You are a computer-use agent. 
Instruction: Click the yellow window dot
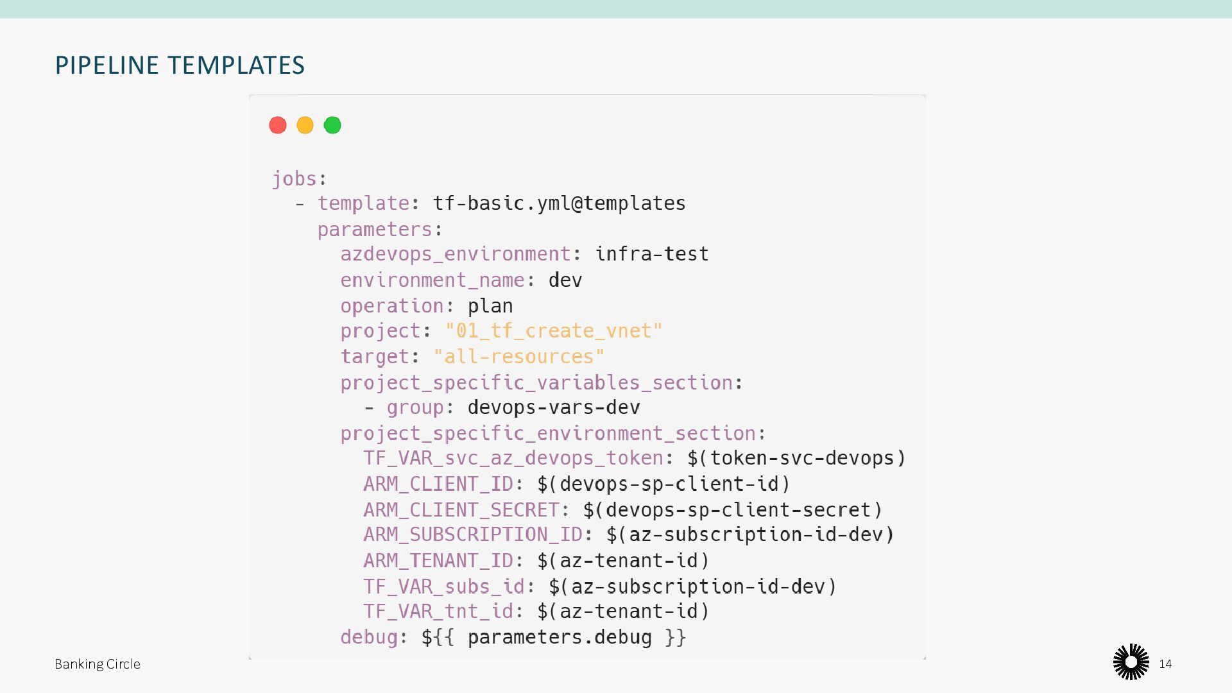(x=305, y=125)
